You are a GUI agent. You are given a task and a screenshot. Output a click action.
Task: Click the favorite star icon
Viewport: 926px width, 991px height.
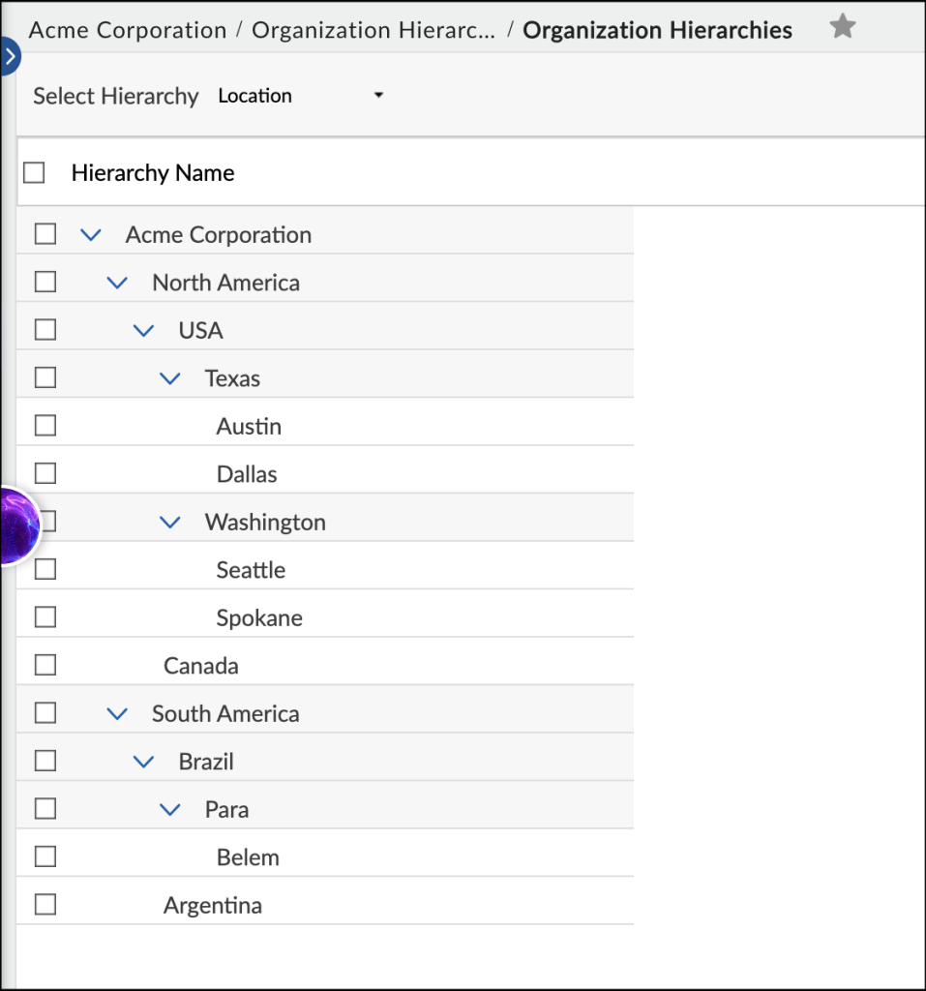click(x=842, y=27)
